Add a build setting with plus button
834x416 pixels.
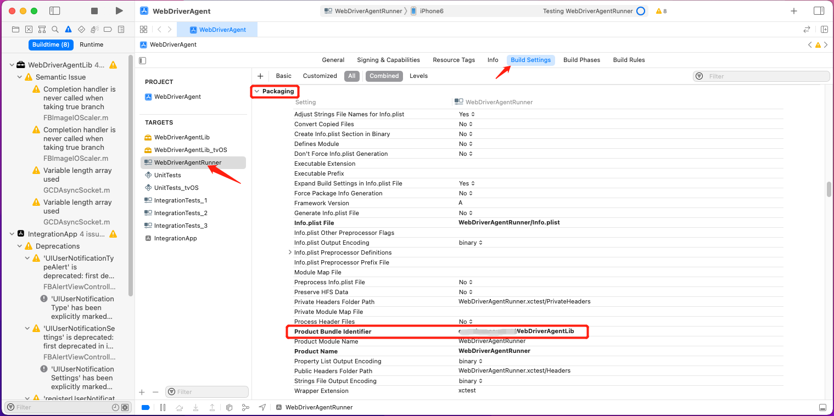click(x=260, y=76)
